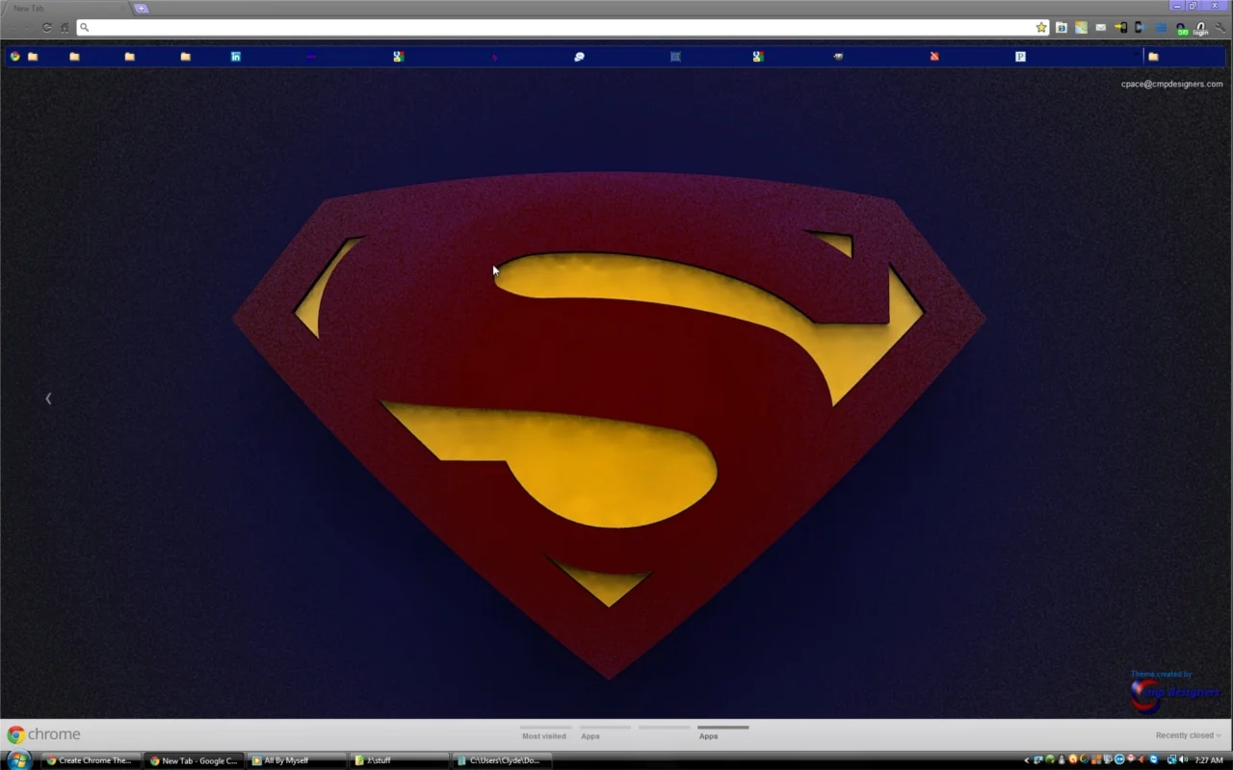
Task: Click the login extension icon
Action: click(x=1200, y=29)
